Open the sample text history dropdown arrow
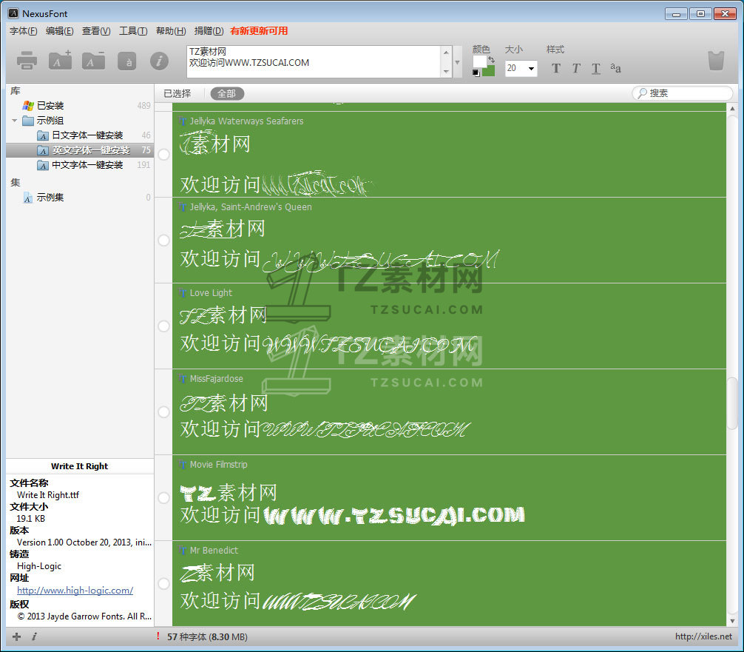Screen dimensions: 744x652 pos(457,62)
